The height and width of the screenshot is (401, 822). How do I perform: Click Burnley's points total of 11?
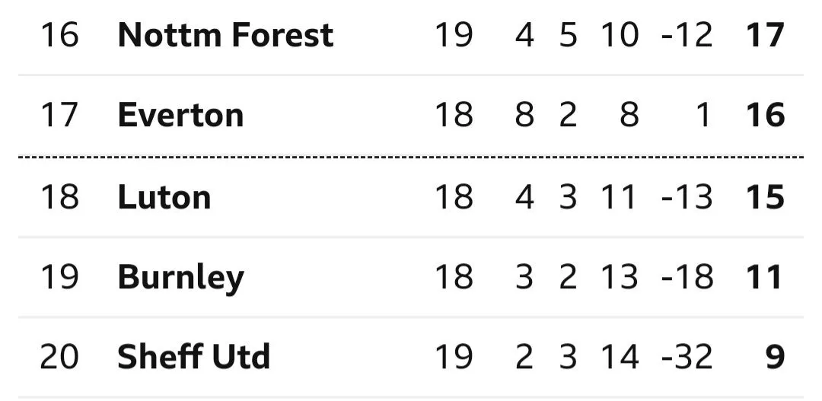pyautogui.click(x=765, y=278)
